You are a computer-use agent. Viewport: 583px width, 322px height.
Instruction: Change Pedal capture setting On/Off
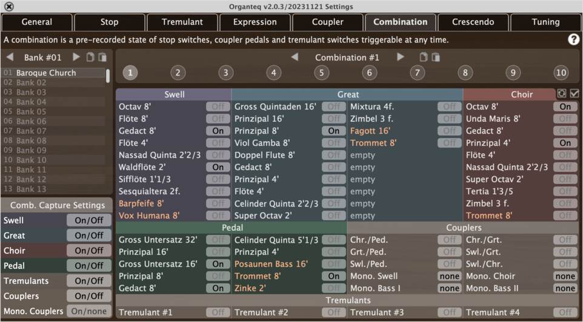(x=89, y=266)
